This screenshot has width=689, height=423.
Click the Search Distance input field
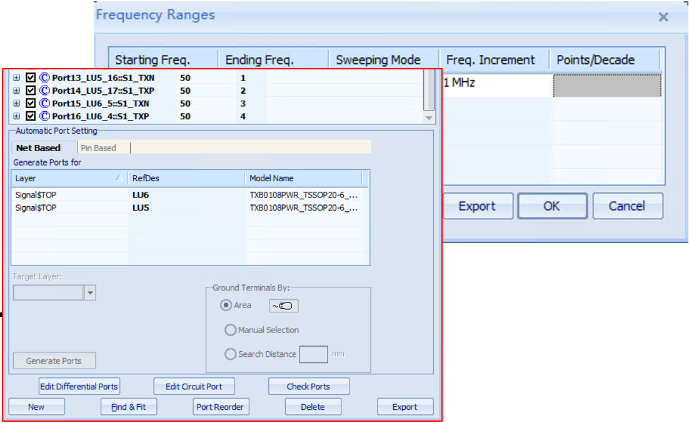[x=313, y=354]
